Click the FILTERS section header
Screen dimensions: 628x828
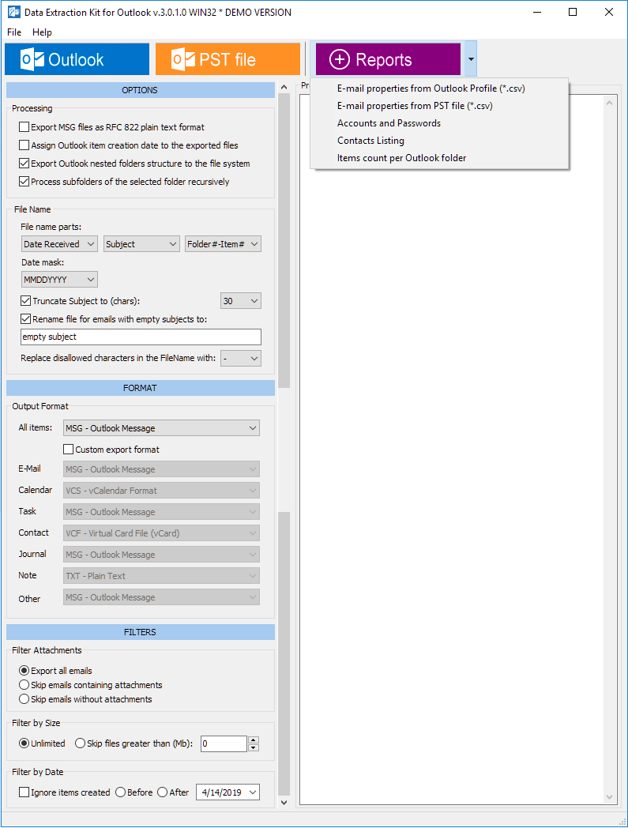coord(140,632)
